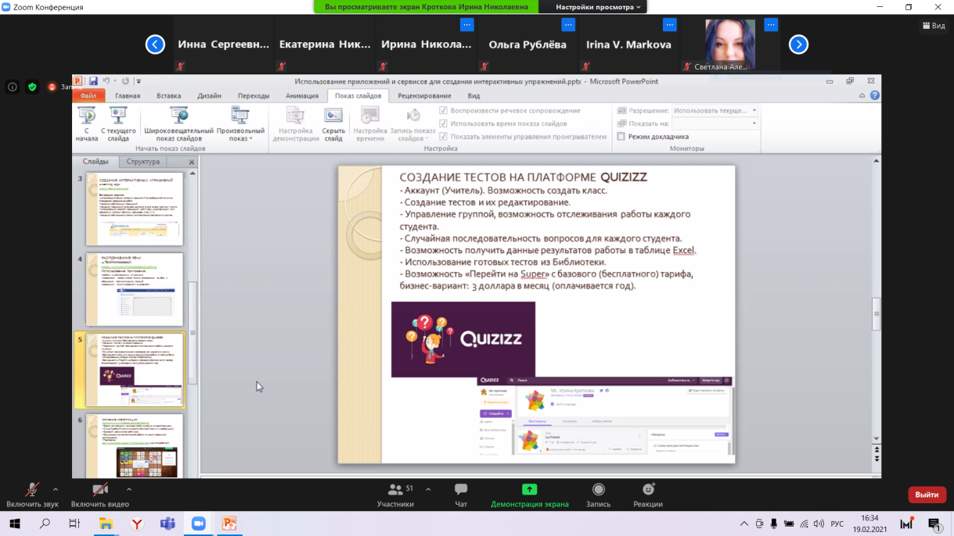This screenshot has height=536, width=954.
Task: Click the slide panel vertical scrollbar thumb
Action: 193,332
